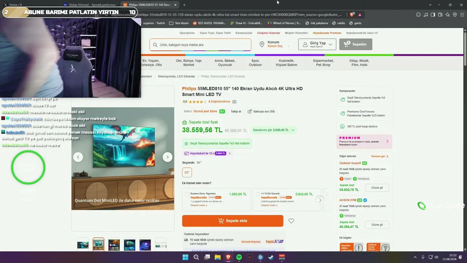Open Brave Leo AI sparkle icon
Screen dimensions: 467x263
point(447,15)
